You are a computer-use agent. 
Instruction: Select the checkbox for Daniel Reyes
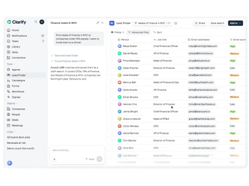112,54
